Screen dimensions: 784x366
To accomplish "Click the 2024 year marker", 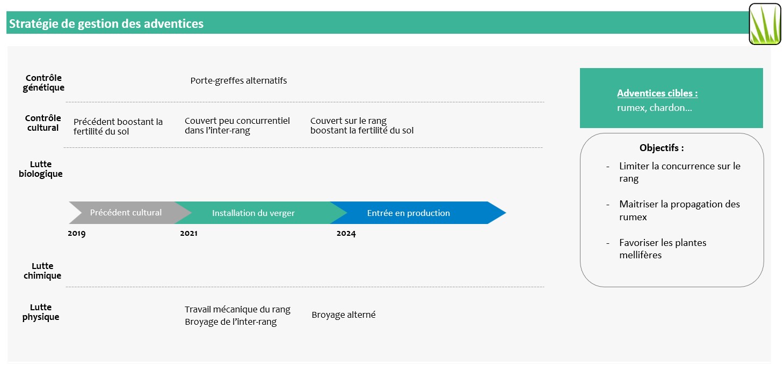I will coord(346,234).
